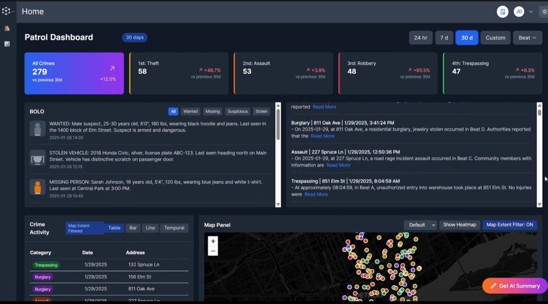The image size is (548, 304).
Task: Switch Crime Activity to Map Extent Filtered view
Action: 80,228
